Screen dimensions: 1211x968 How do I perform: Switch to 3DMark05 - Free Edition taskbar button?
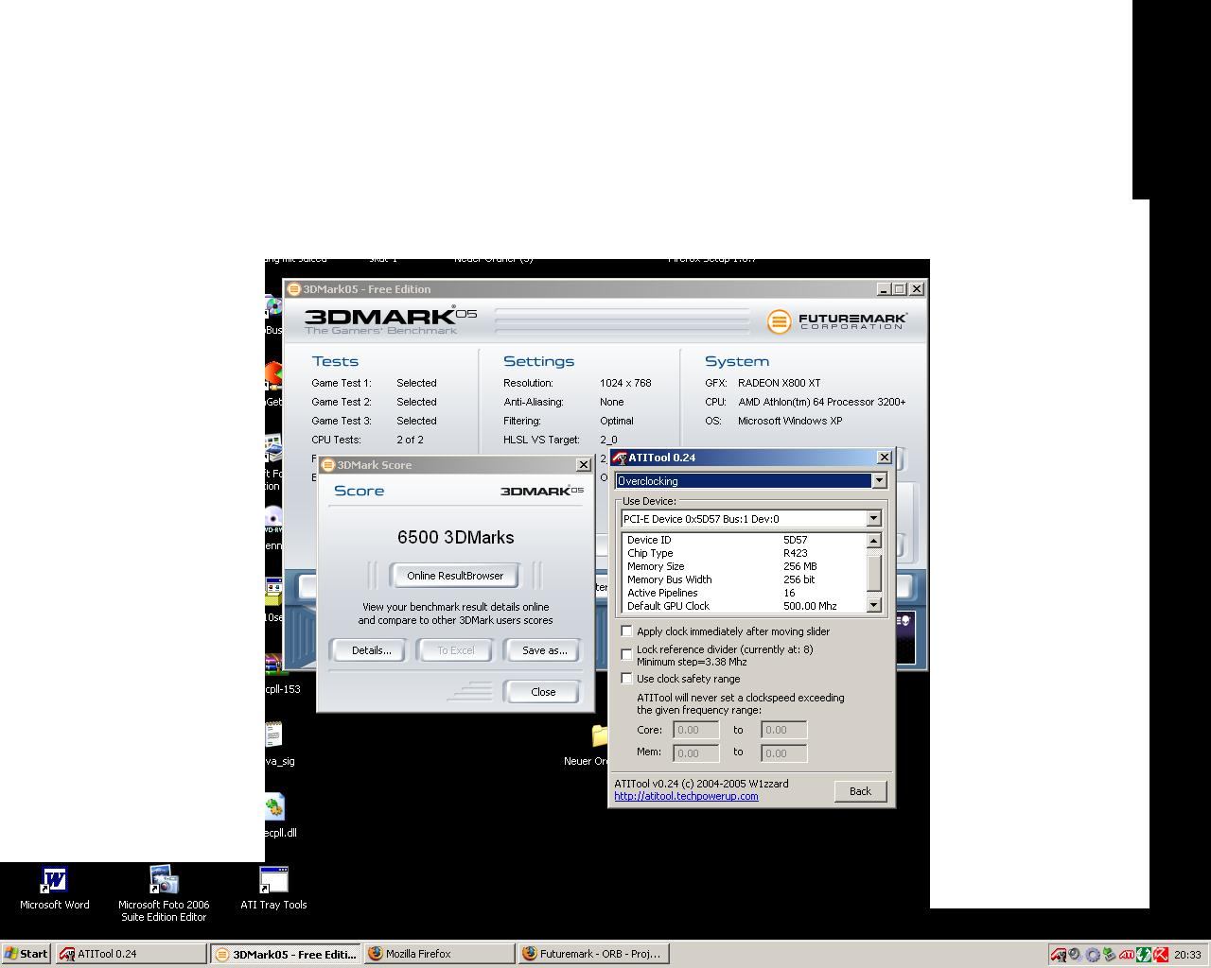287,954
